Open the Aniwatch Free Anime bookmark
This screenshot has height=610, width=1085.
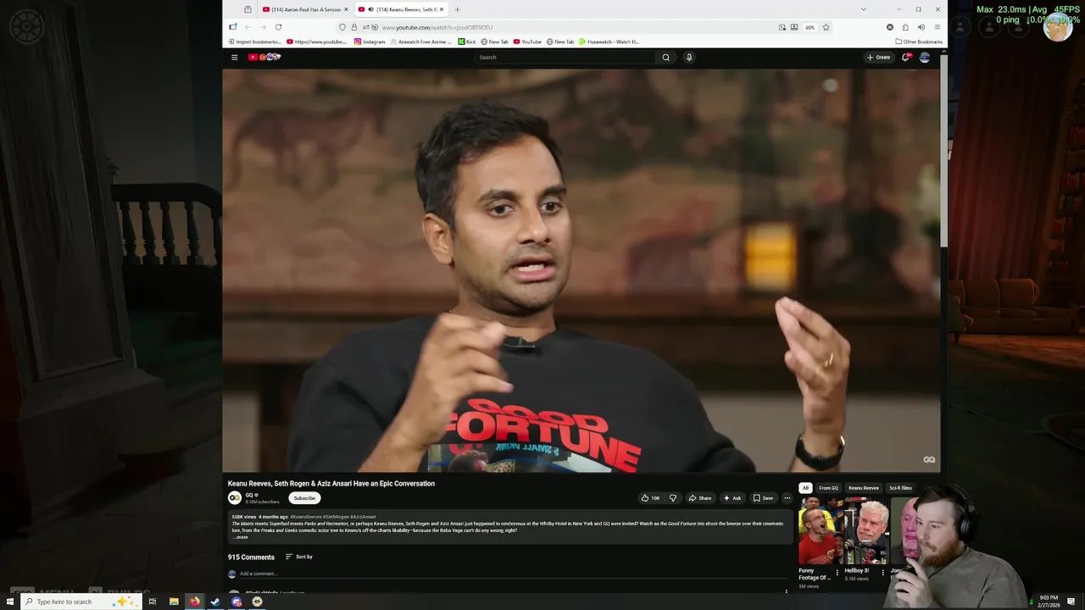tap(421, 42)
